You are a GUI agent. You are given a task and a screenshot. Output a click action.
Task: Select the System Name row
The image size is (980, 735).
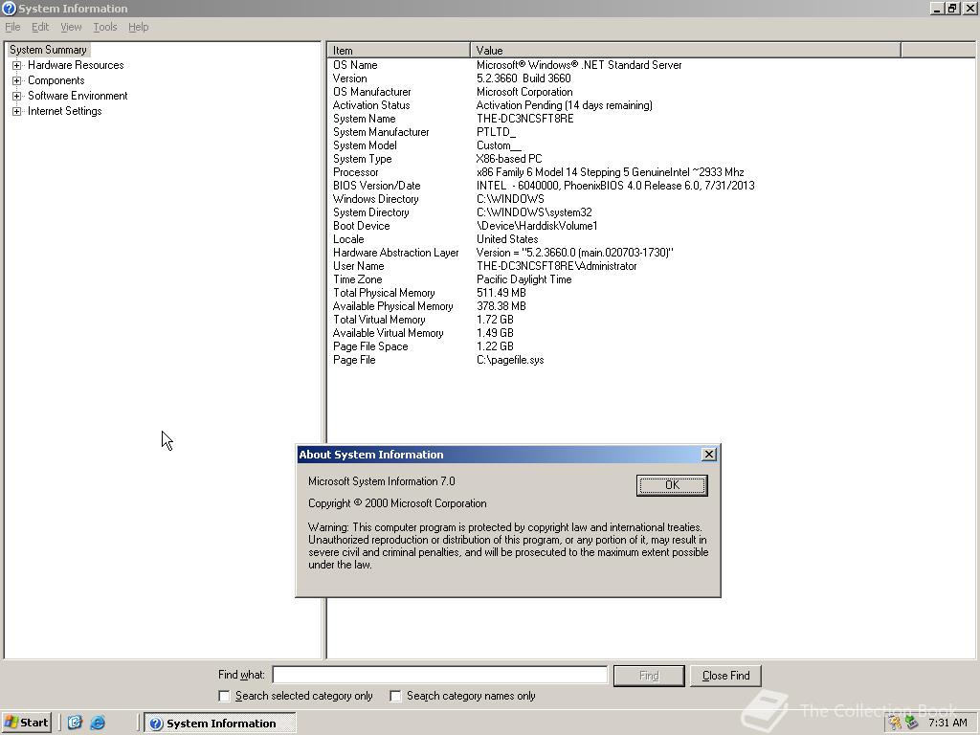(x=650, y=119)
